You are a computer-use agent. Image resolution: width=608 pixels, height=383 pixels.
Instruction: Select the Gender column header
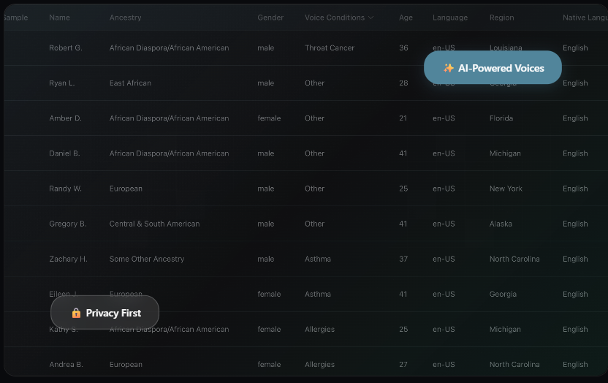pos(270,18)
